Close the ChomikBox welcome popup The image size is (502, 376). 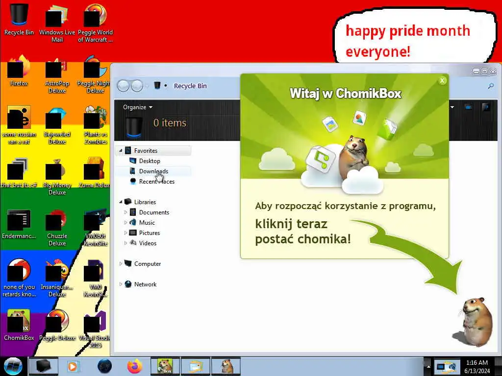(x=442, y=81)
